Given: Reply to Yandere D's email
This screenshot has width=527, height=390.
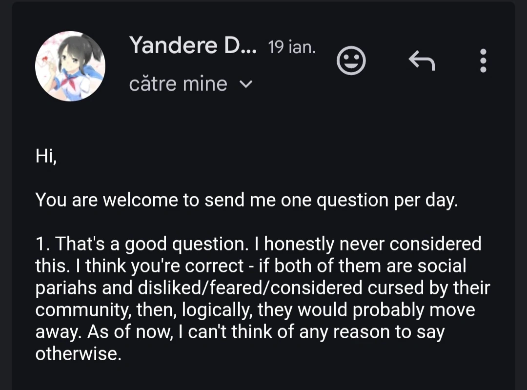Looking at the screenshot, I should click(x=421, y=61).
